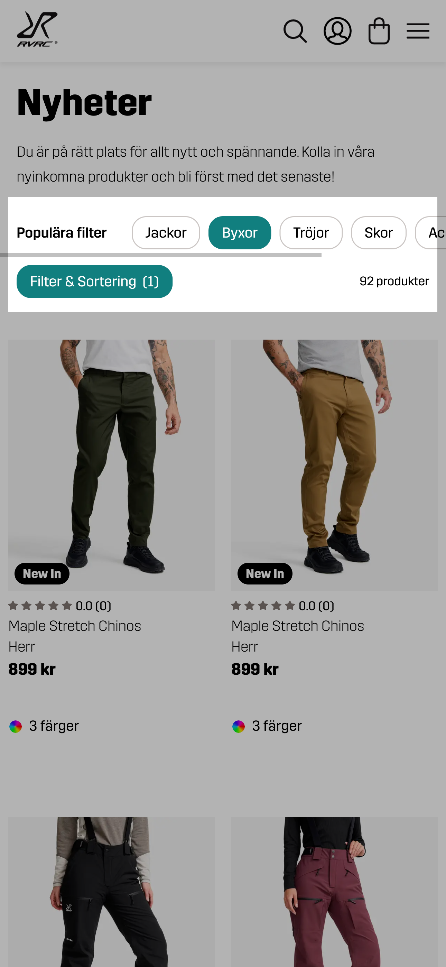Image resolution: width=446 pixels, height=967 pixels.
Task: Open black bib pants product image
Action: 111,893
